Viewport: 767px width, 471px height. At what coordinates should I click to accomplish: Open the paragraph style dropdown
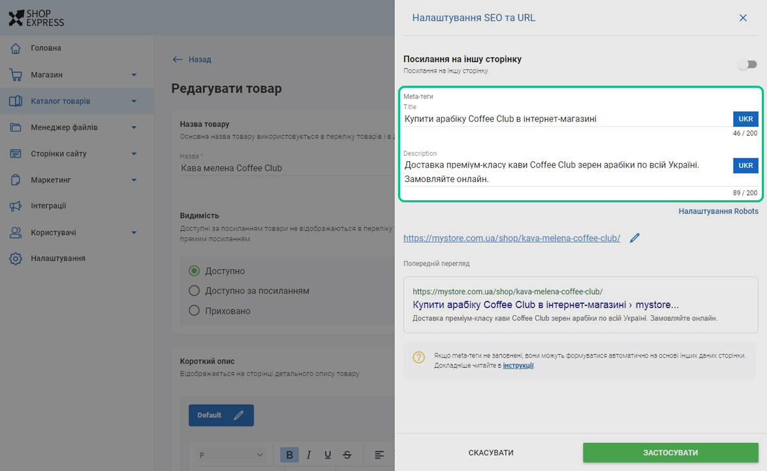click(x=231, y=455)
